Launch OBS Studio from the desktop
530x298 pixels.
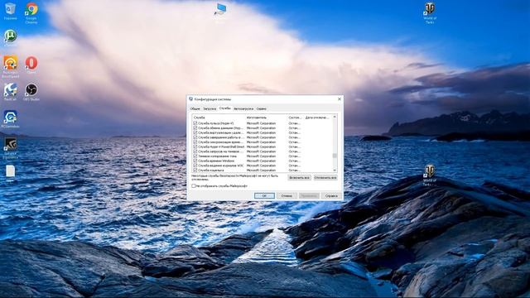coord(31,92)
